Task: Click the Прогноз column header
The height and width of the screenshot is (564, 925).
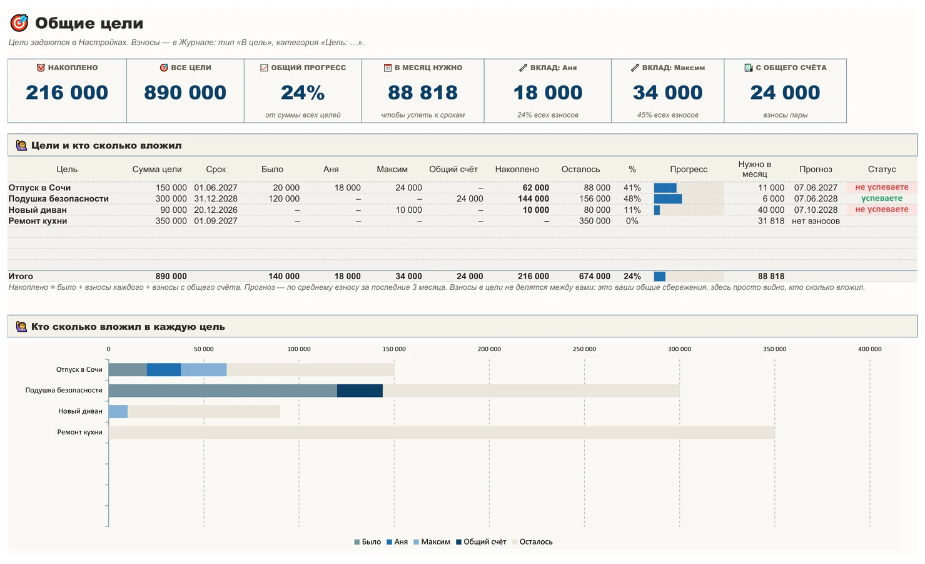Action: pyautogui.click(x=816, y=170)
